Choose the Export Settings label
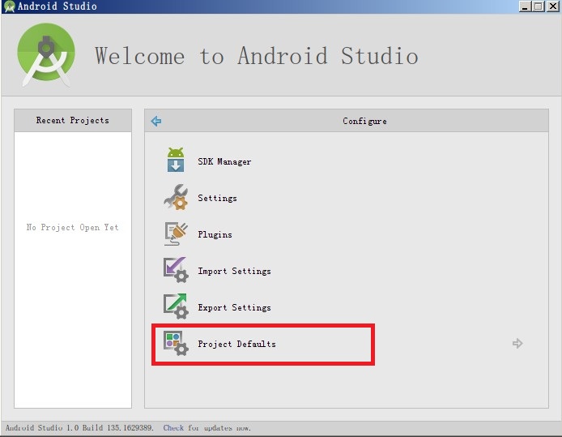 (x=234, y=307)
